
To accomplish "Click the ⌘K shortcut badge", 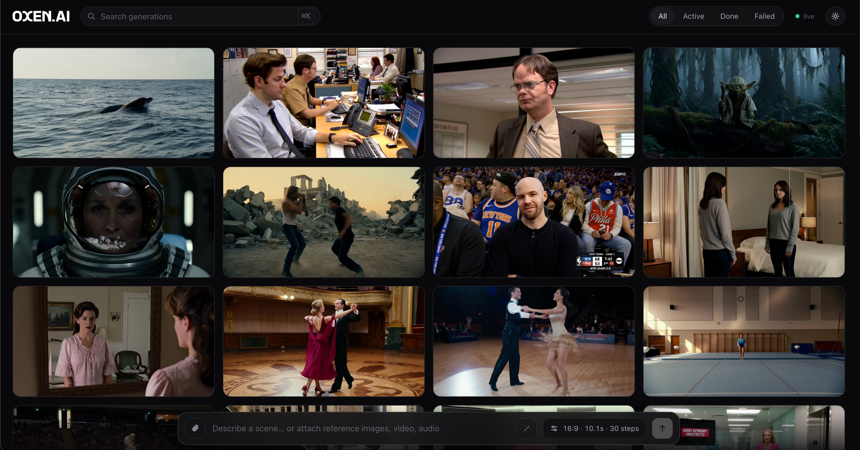I will coord(306,16).
